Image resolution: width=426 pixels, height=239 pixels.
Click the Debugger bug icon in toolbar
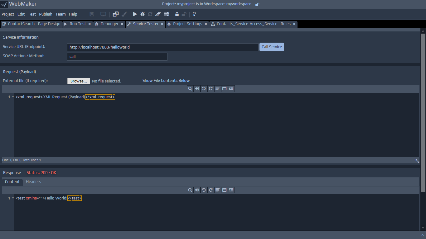143,14
